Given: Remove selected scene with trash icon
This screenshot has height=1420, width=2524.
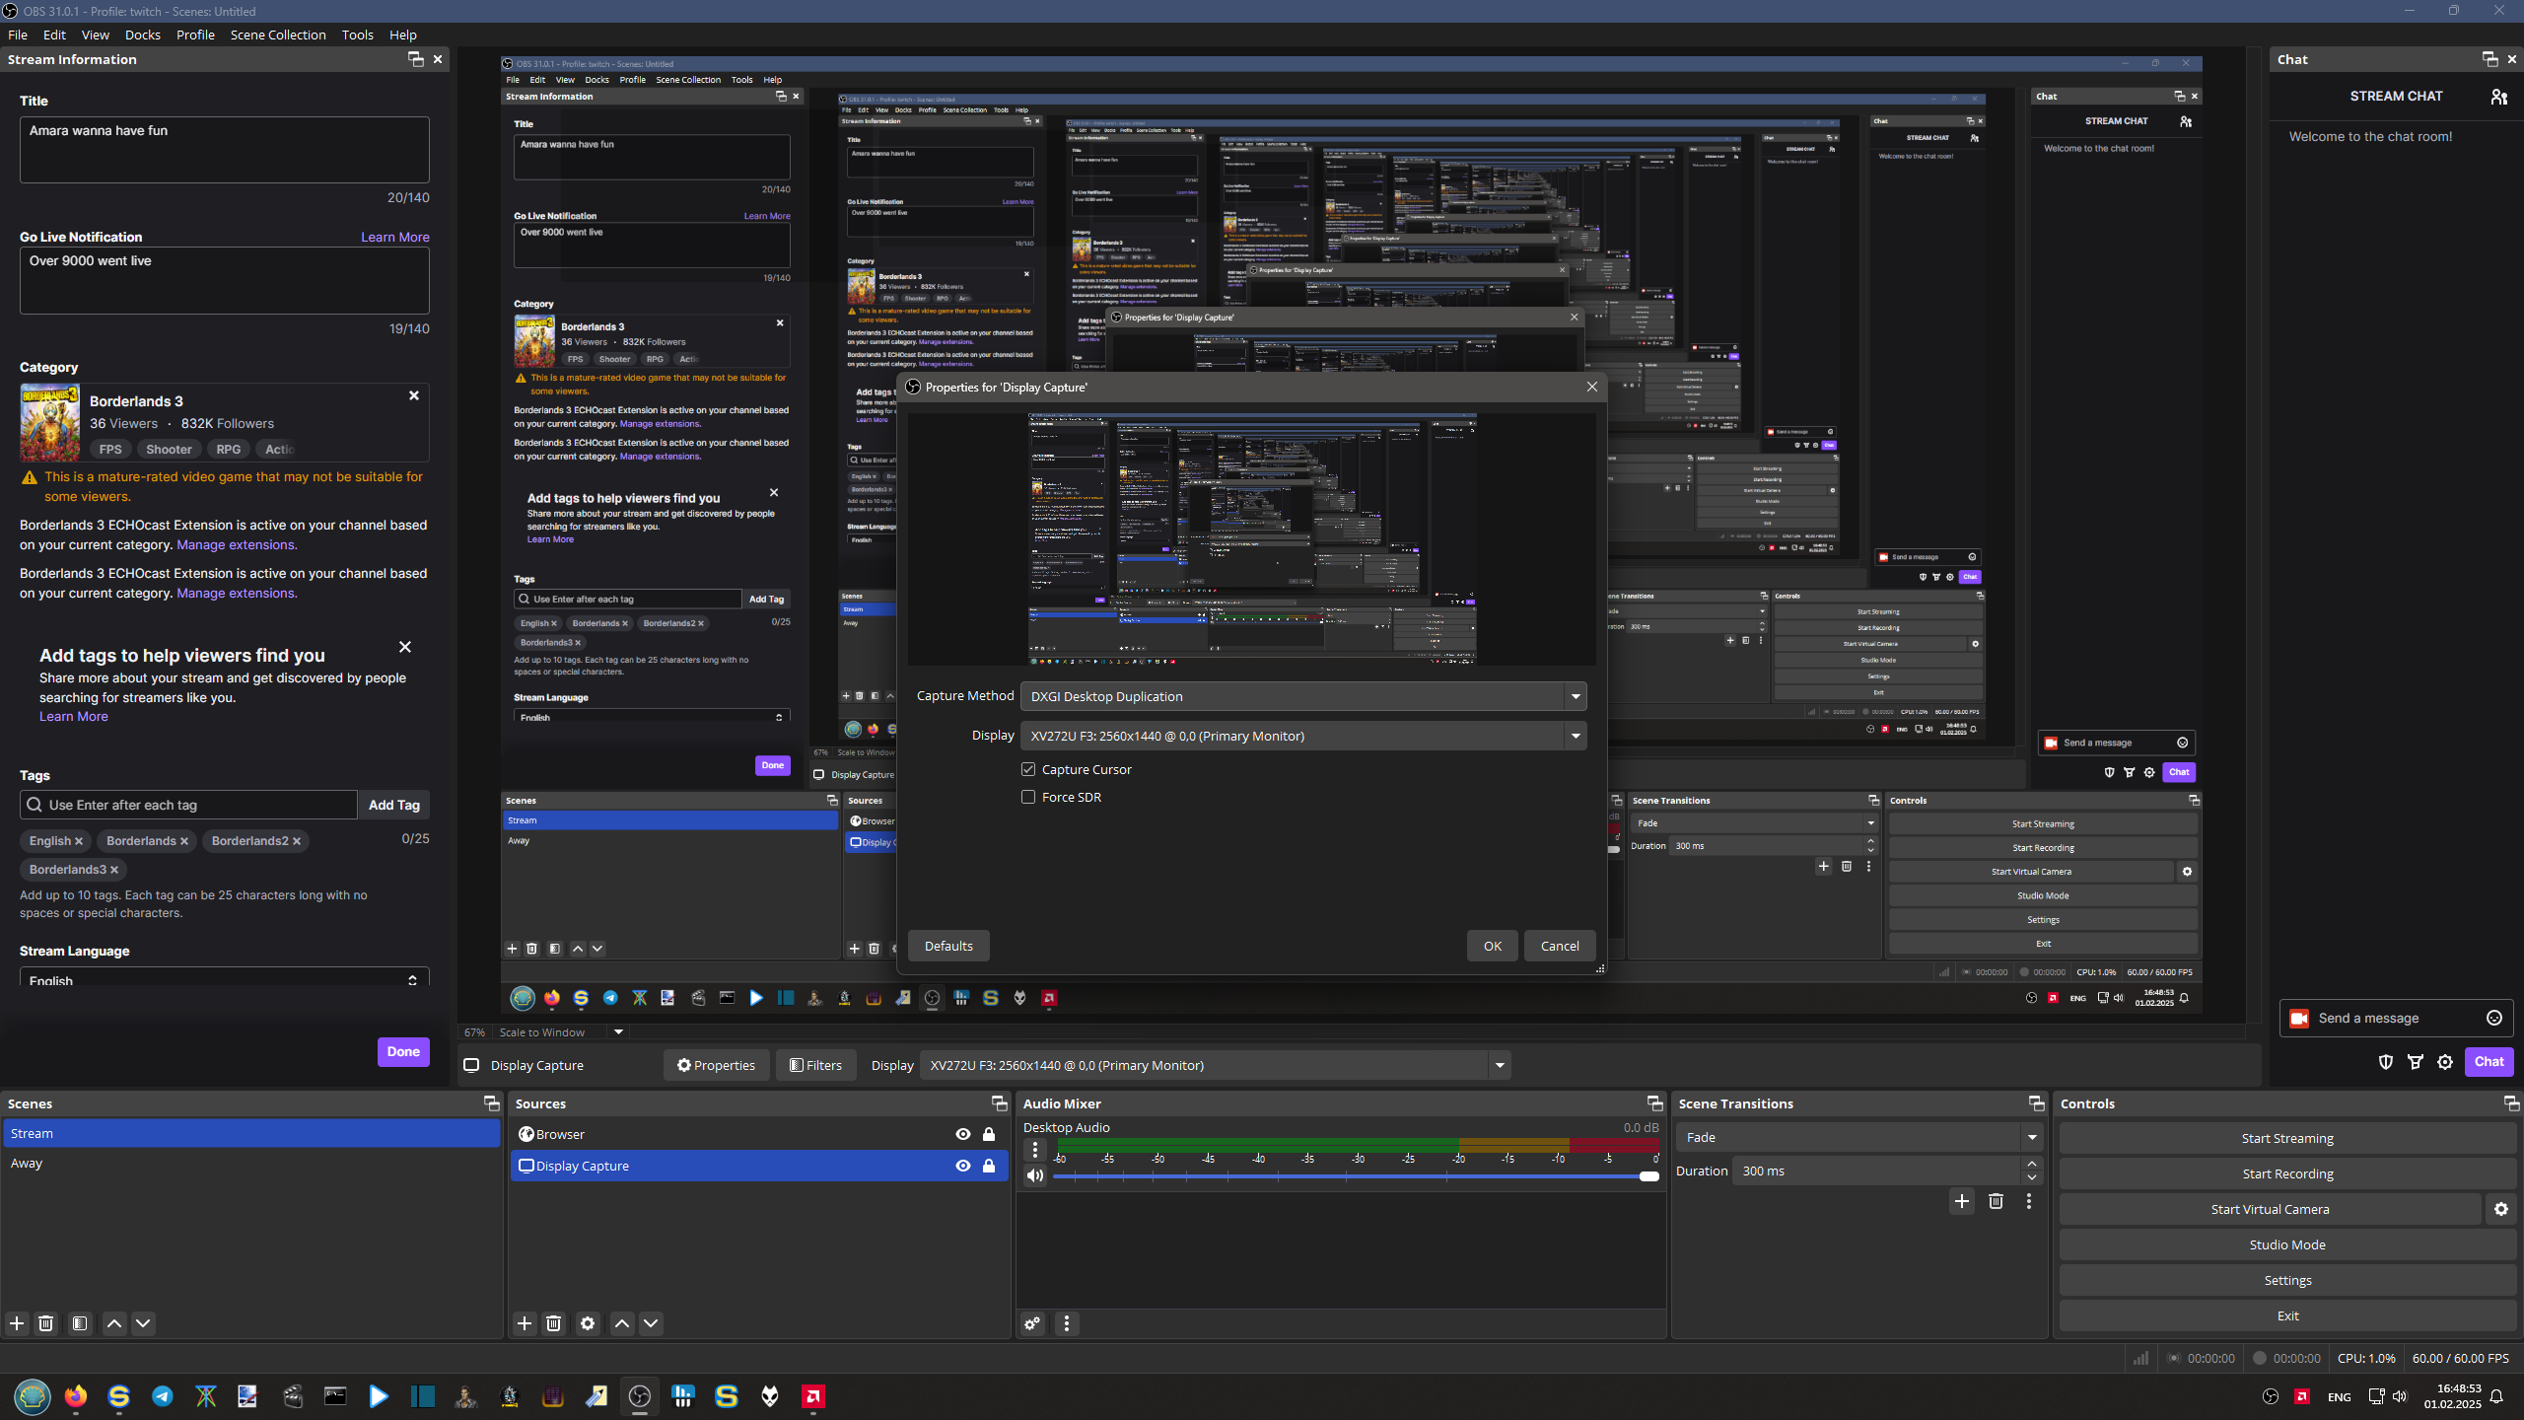Looking at the screenshot, I should pyautogui.click(x=45, y=1323).
